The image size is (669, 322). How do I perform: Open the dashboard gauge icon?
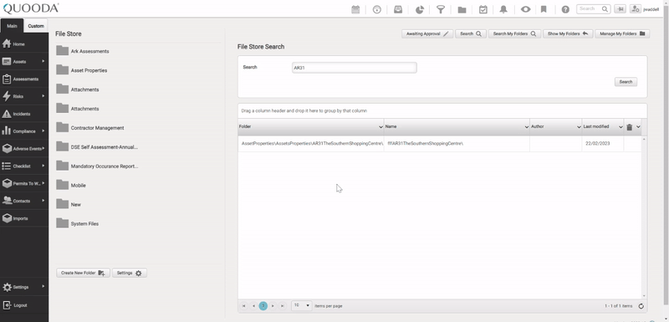click(x=377, y=9)
